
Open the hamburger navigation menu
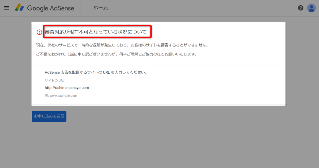coord(7,8)
